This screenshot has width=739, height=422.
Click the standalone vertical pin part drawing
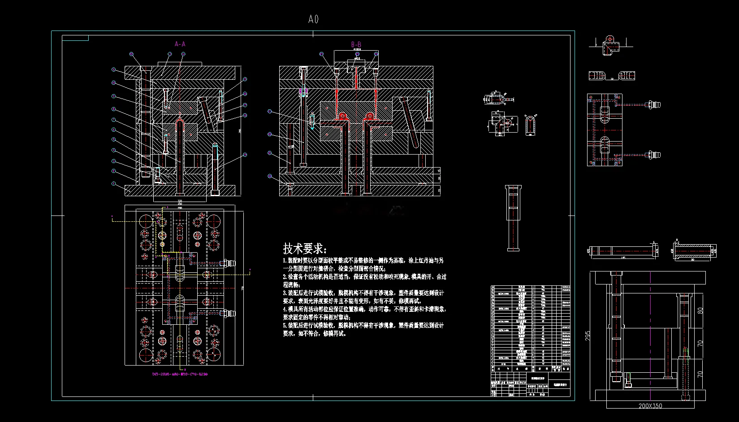pos(513,218)
